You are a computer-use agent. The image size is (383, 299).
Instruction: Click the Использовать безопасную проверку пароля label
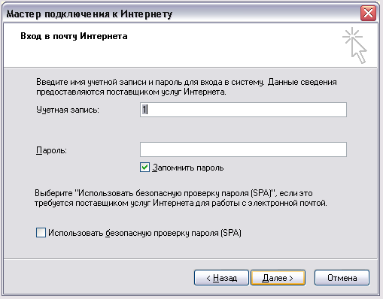tap(144, 233)
